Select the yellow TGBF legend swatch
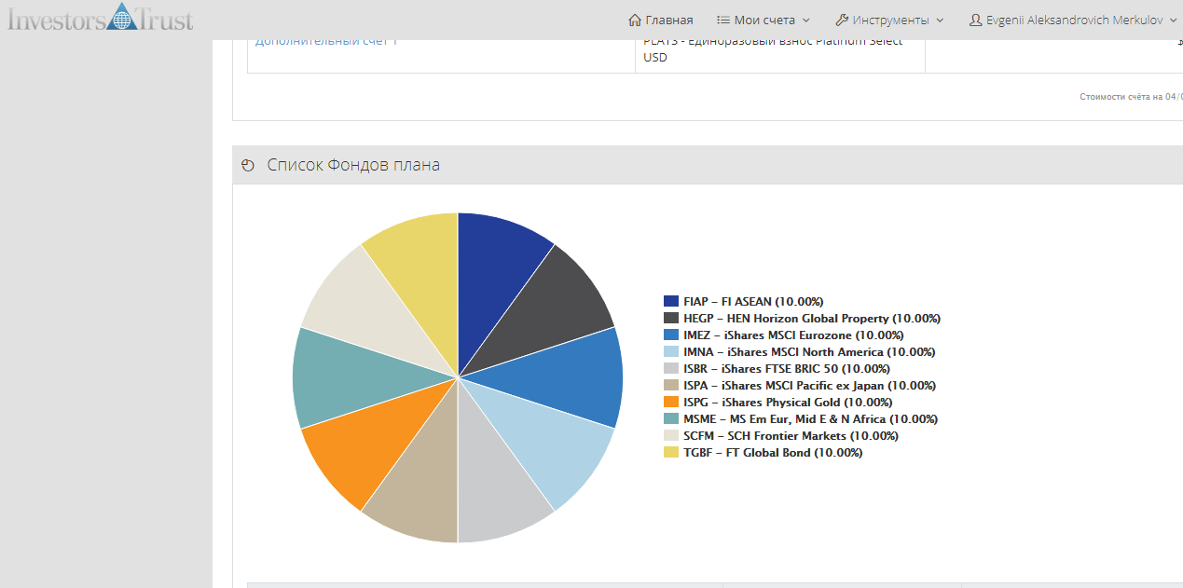 671,453
